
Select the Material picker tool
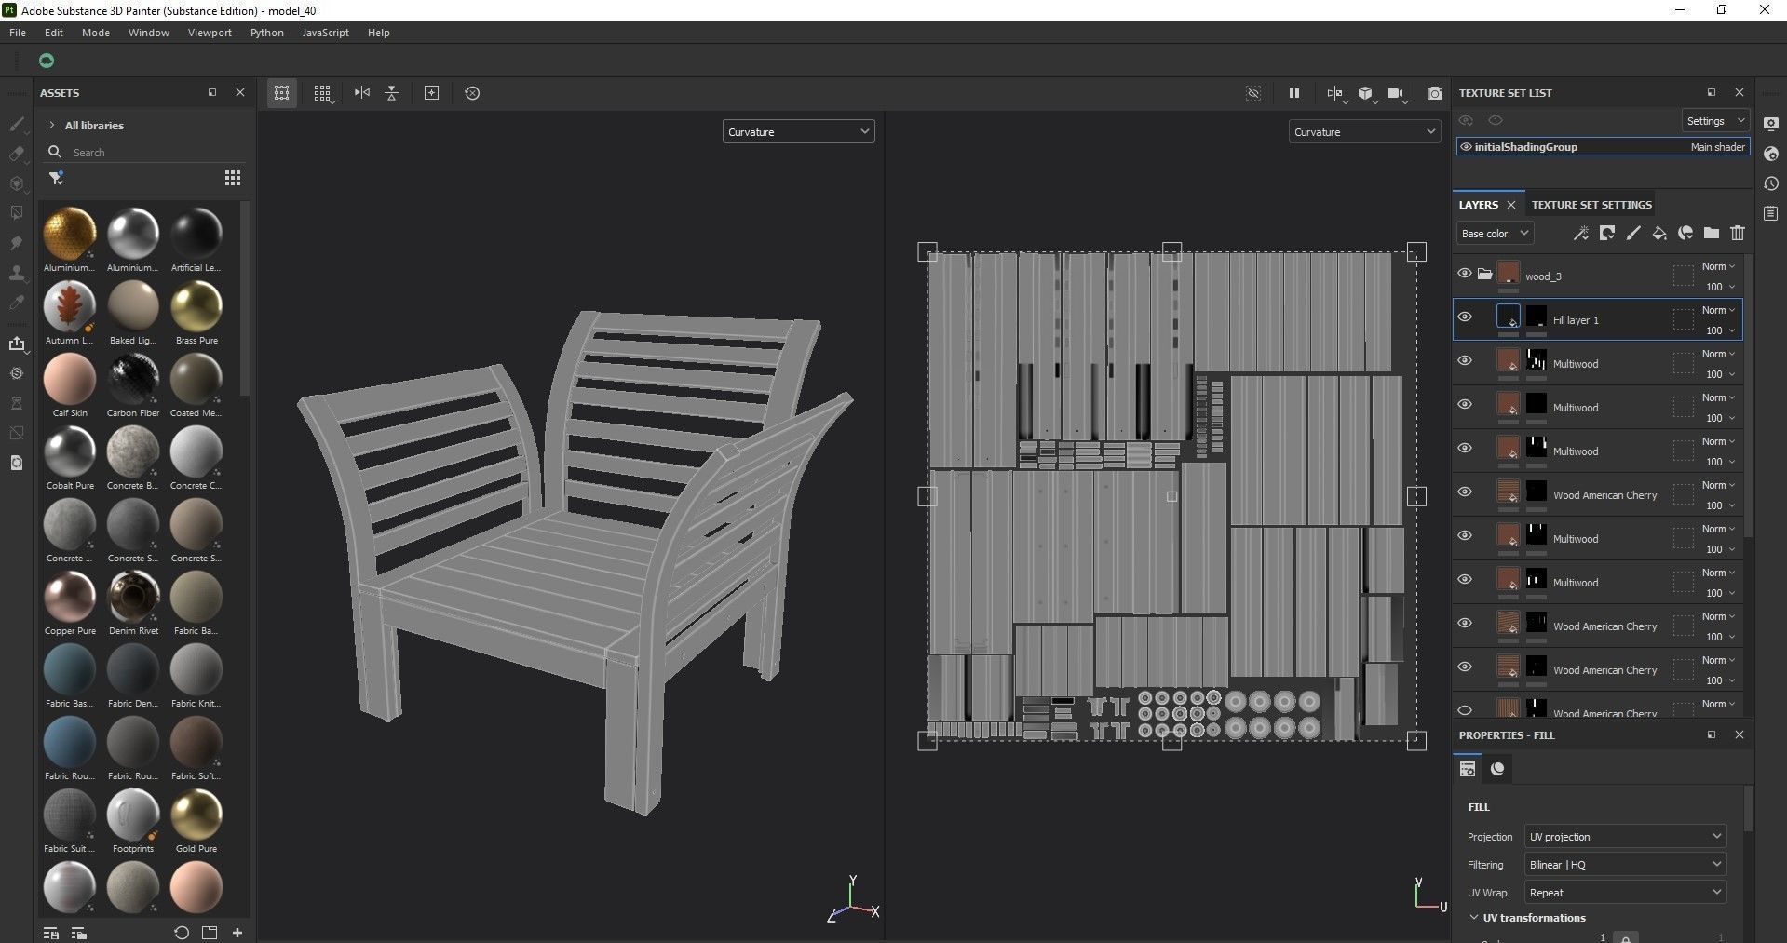point(16,303)
